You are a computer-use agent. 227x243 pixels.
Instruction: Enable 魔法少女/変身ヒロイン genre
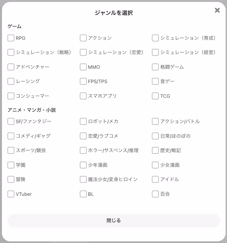point(83,179)
